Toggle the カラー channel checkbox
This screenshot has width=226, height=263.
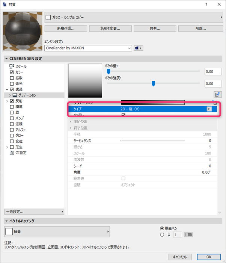(12, 72)
